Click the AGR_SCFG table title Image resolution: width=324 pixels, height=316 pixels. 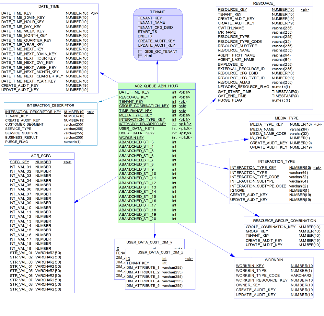[41, 156]
